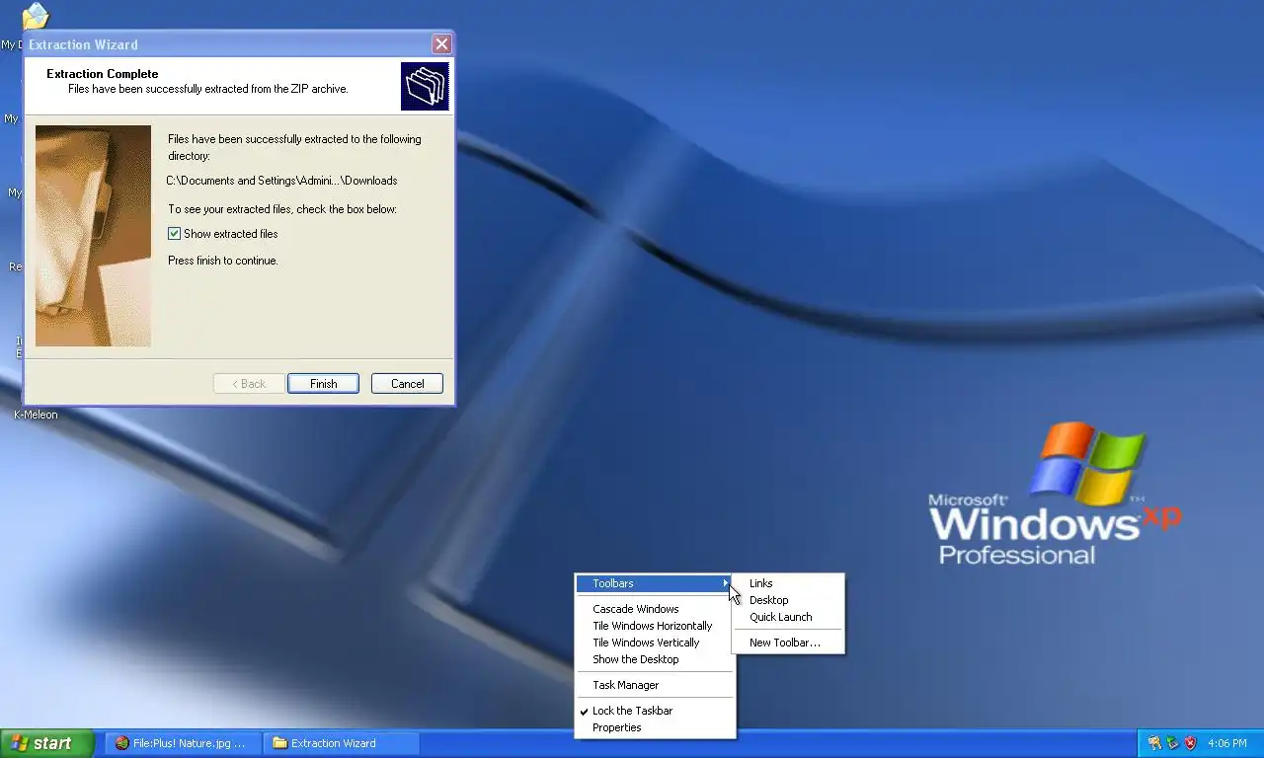
Task: Toggle the Show extracted files checkbox
Action: 174,234
